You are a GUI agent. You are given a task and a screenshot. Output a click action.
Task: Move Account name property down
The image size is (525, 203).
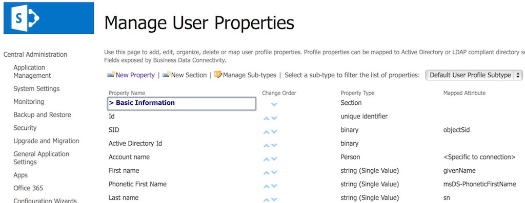click(x=274, y=159)
